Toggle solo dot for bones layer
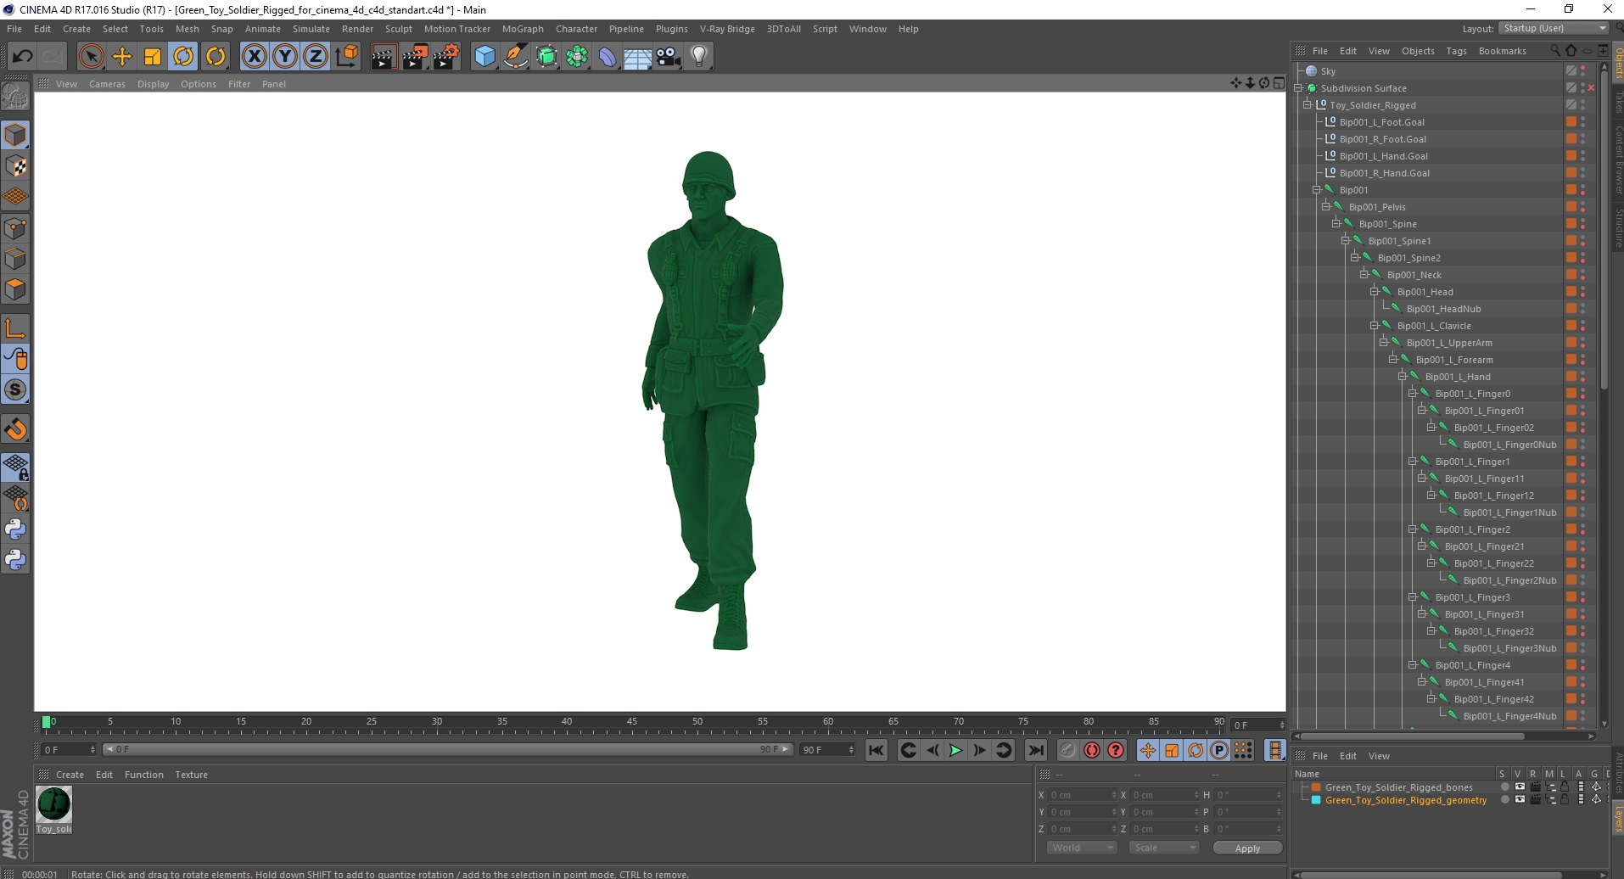Viewport: 1624px width, 879px height. (1505, 787)
